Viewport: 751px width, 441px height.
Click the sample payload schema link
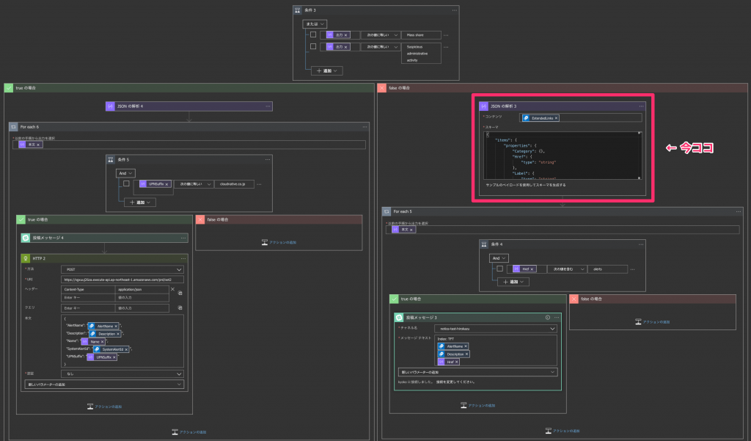pos(525,185)
